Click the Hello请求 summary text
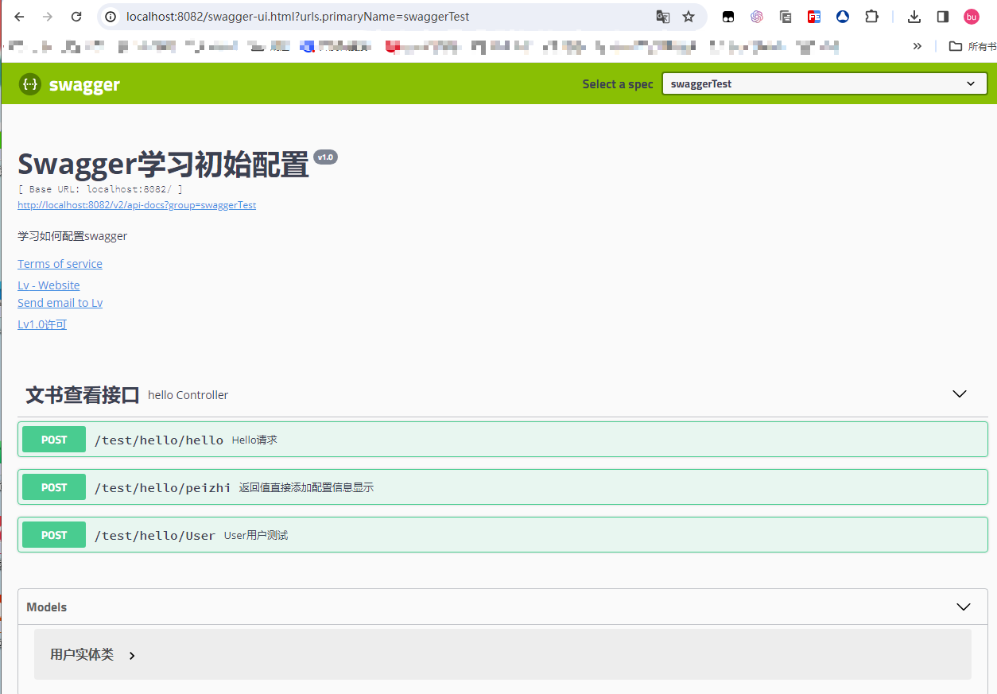This screenshot has width=997, height=694. pyautogui.click(x=254, y=440)
